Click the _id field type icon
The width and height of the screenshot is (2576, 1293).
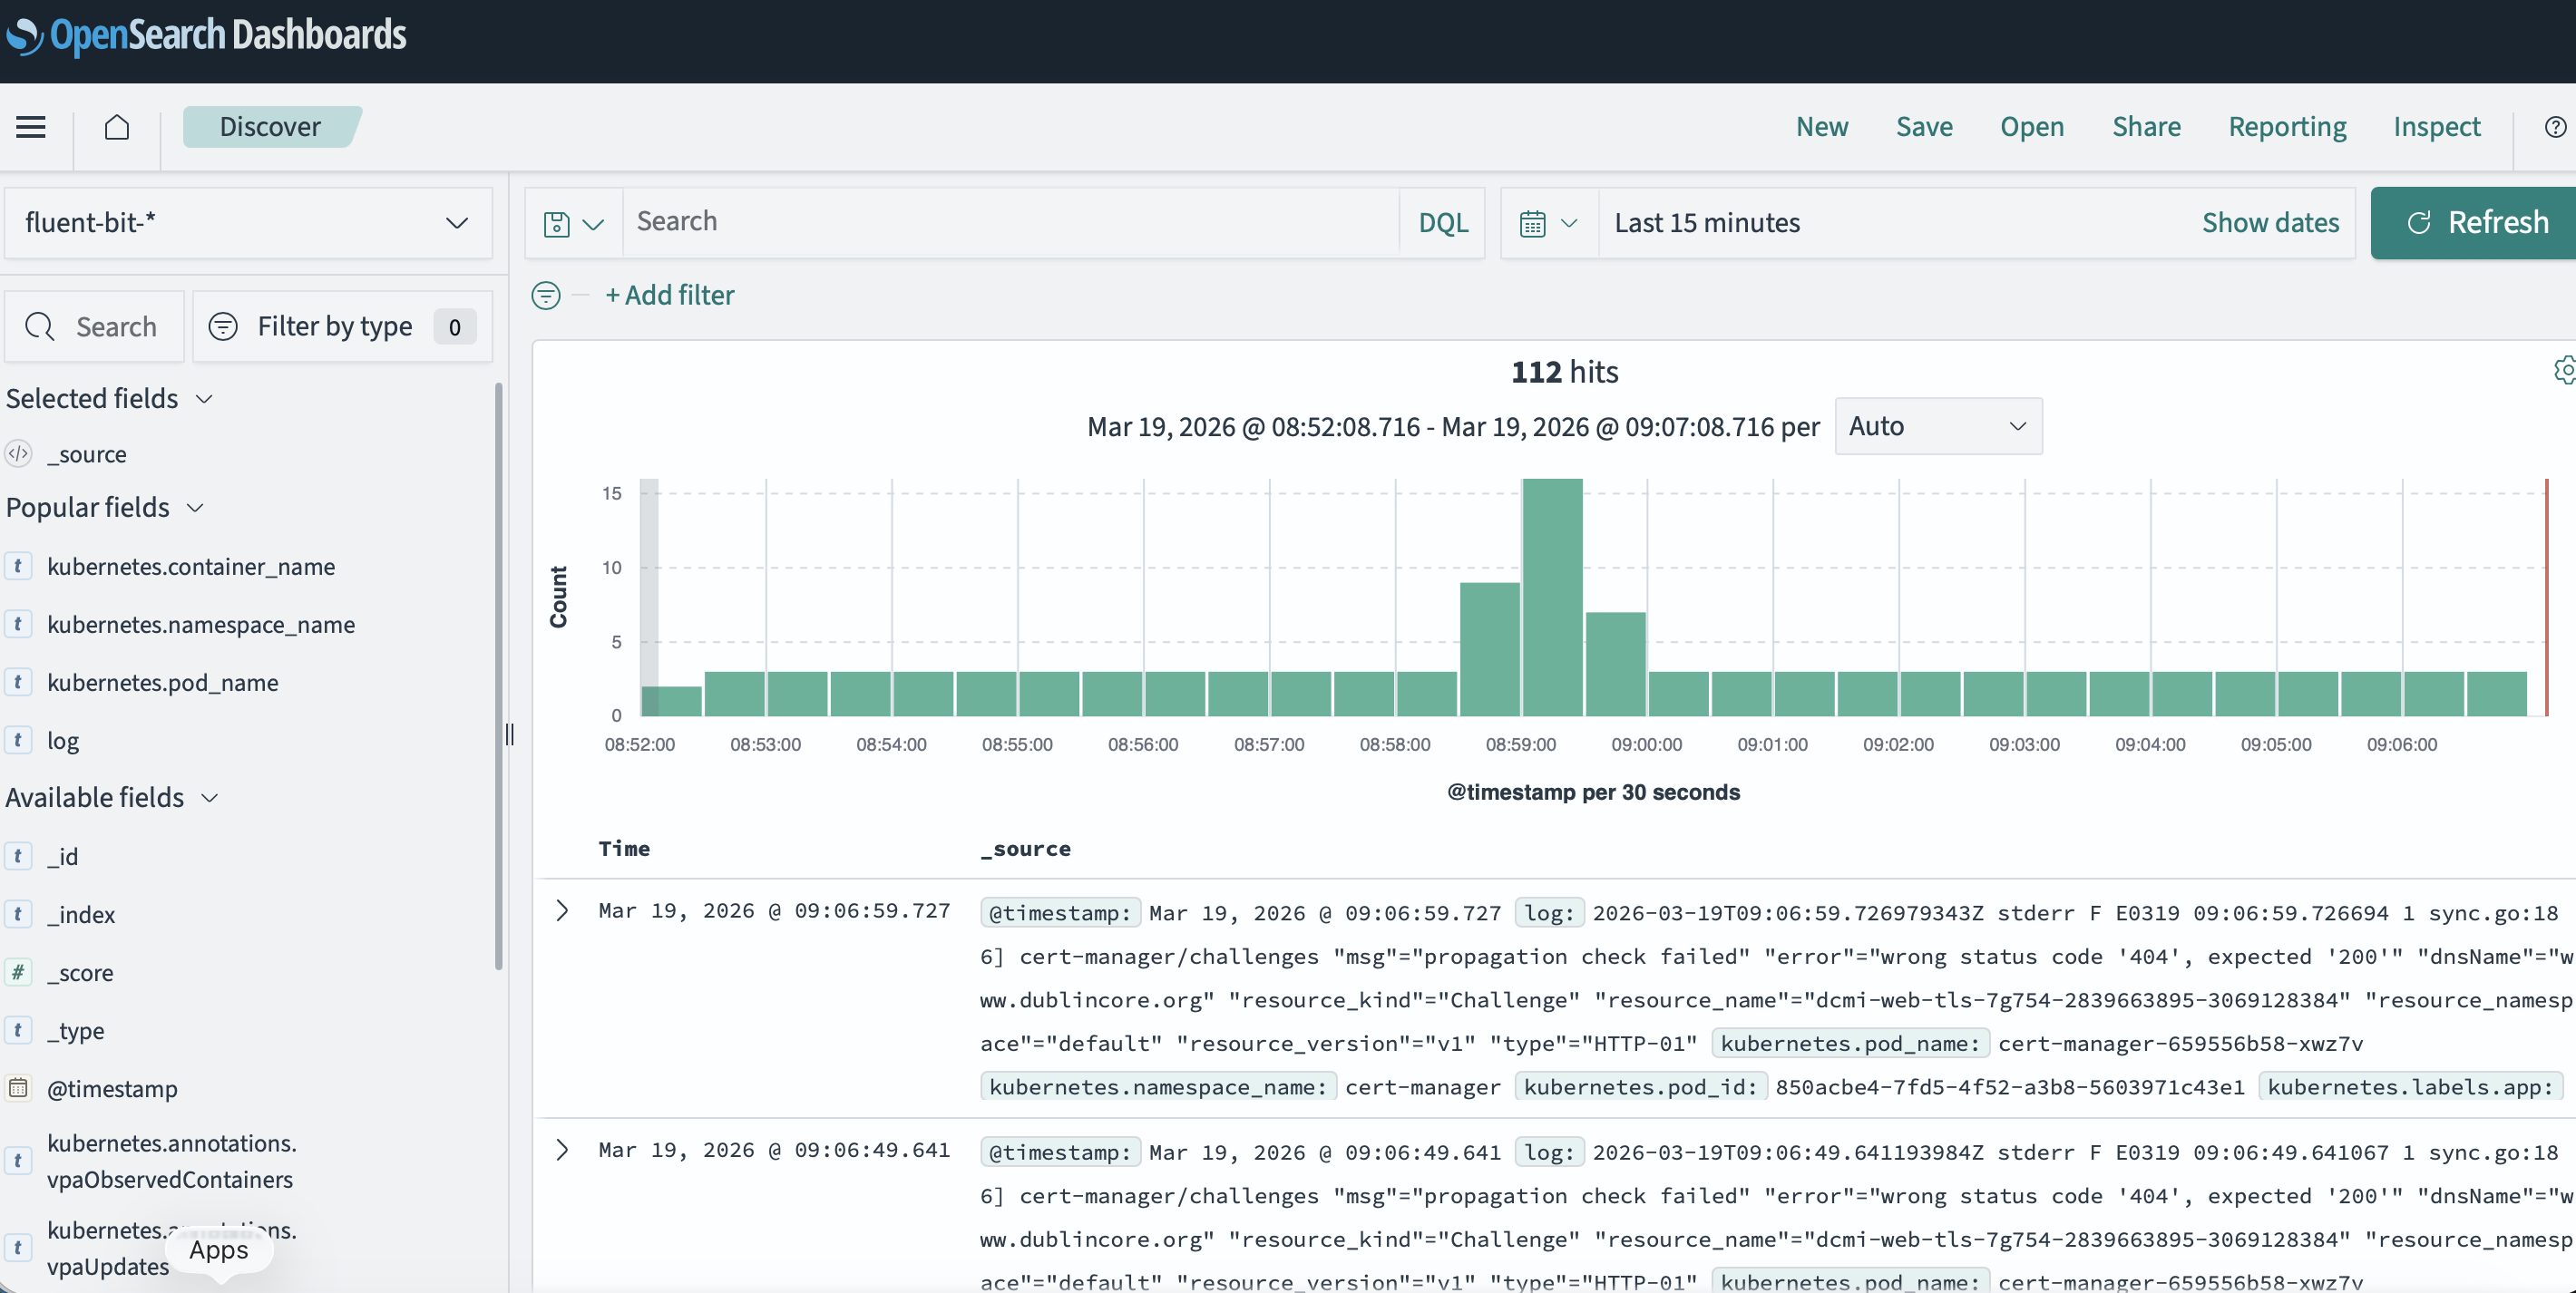(18, 856)
